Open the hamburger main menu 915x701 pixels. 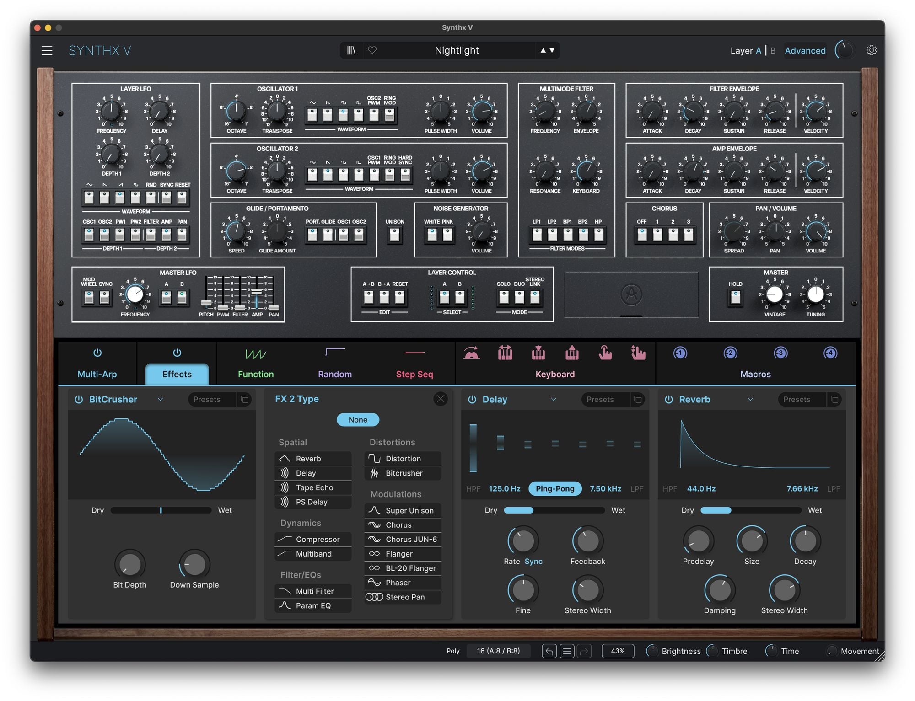point(47,50)
